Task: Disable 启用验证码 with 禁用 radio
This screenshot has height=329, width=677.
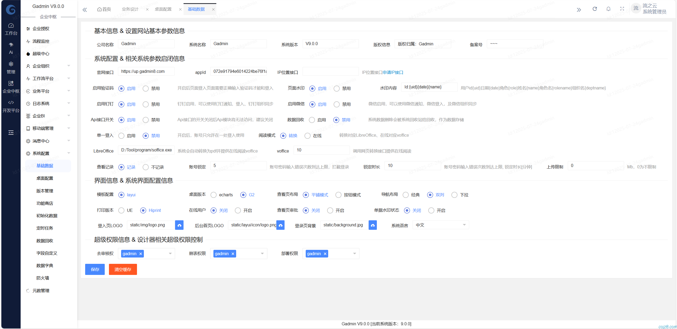Action: (146, 89)
